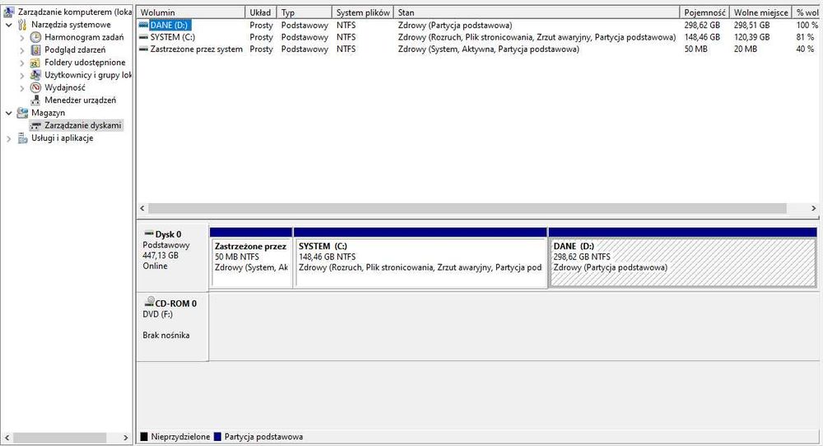Select Podgląd zdarzeń tree entry
This screenshot has height=446, width=823.
[x=75, y=50]
